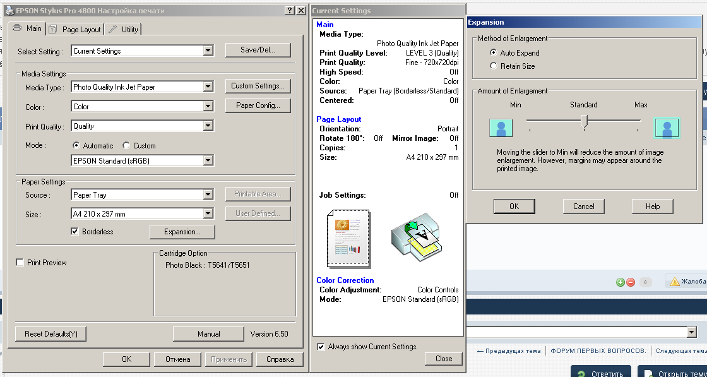The height and width of the screenshot is (377, 707).
Task: Open the Page Layout tab
Action: pos(76,29)
